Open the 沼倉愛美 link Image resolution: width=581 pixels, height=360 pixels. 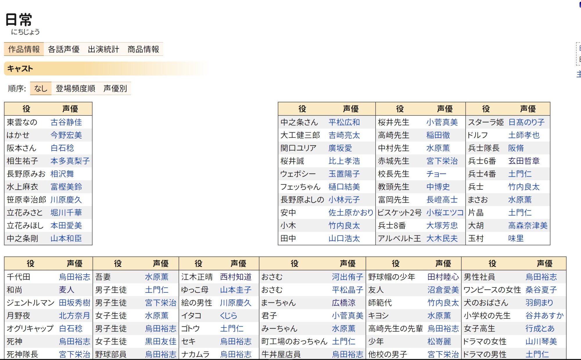(443, 290)
